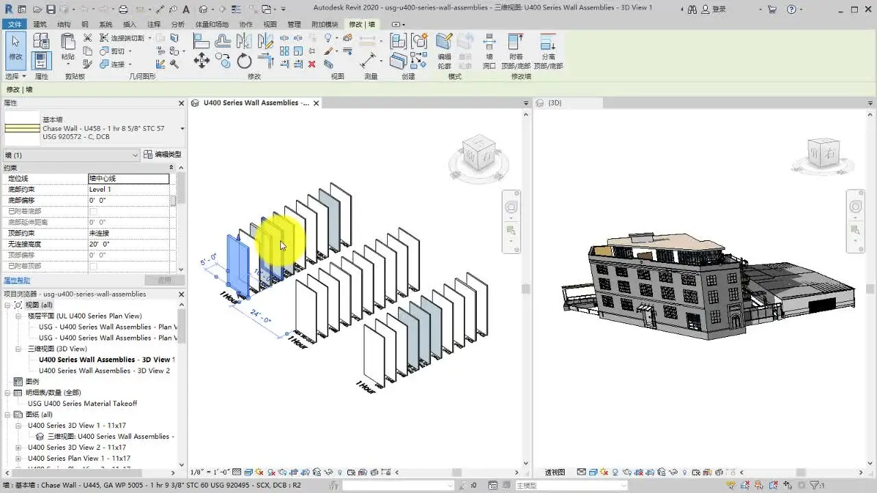Click the red Delete icon in ribbon
The width and height of the screenshot is (877, 493).
point(312,64)
